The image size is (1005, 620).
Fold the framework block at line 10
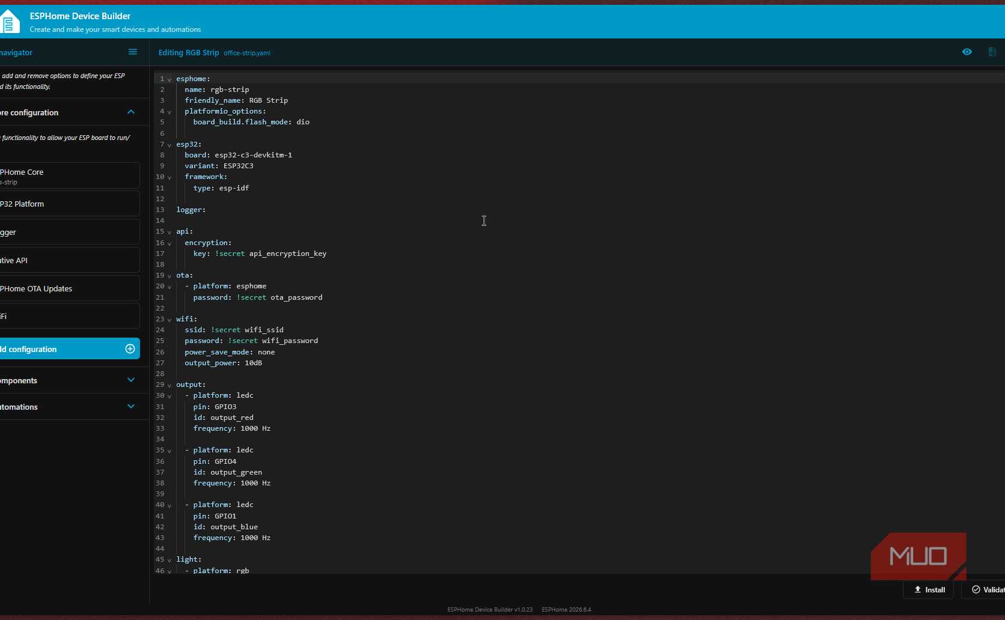click(x=170, y=177)
